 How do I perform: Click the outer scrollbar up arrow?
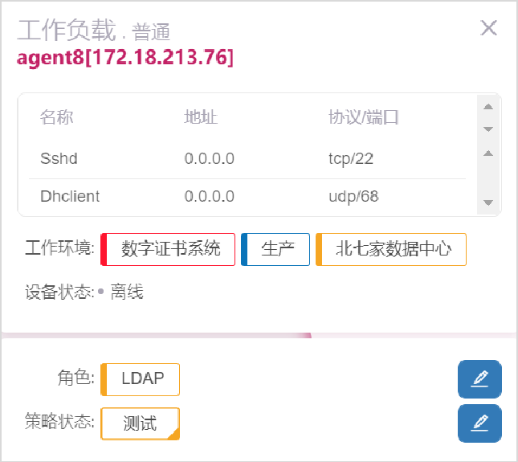tap(488, 107)
